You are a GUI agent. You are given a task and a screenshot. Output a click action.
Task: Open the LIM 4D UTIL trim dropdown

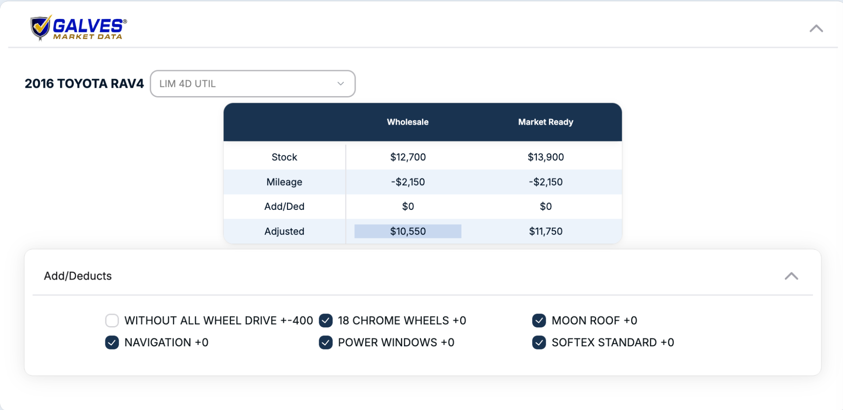tap(252, 83)
